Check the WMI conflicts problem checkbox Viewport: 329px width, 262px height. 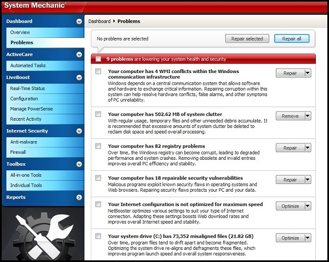tap(98, 71)
